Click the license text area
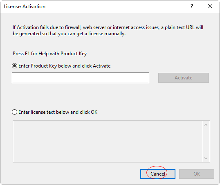The image size is (220, 185). [108, 141]
